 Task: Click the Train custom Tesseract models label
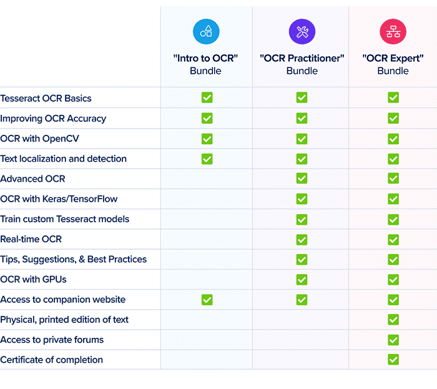(x=65, y=219)
